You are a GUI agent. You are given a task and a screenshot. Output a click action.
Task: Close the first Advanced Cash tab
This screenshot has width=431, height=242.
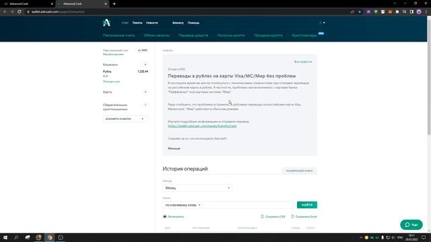(52, 4)
